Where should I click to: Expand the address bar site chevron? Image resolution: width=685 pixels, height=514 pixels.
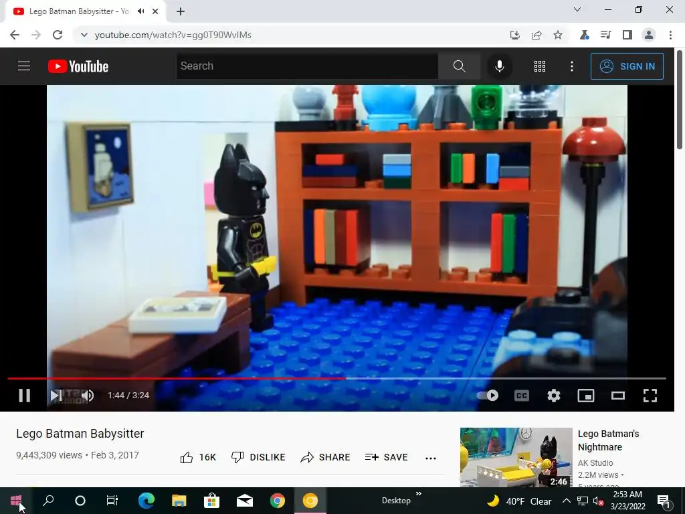(x=84, y=35)
